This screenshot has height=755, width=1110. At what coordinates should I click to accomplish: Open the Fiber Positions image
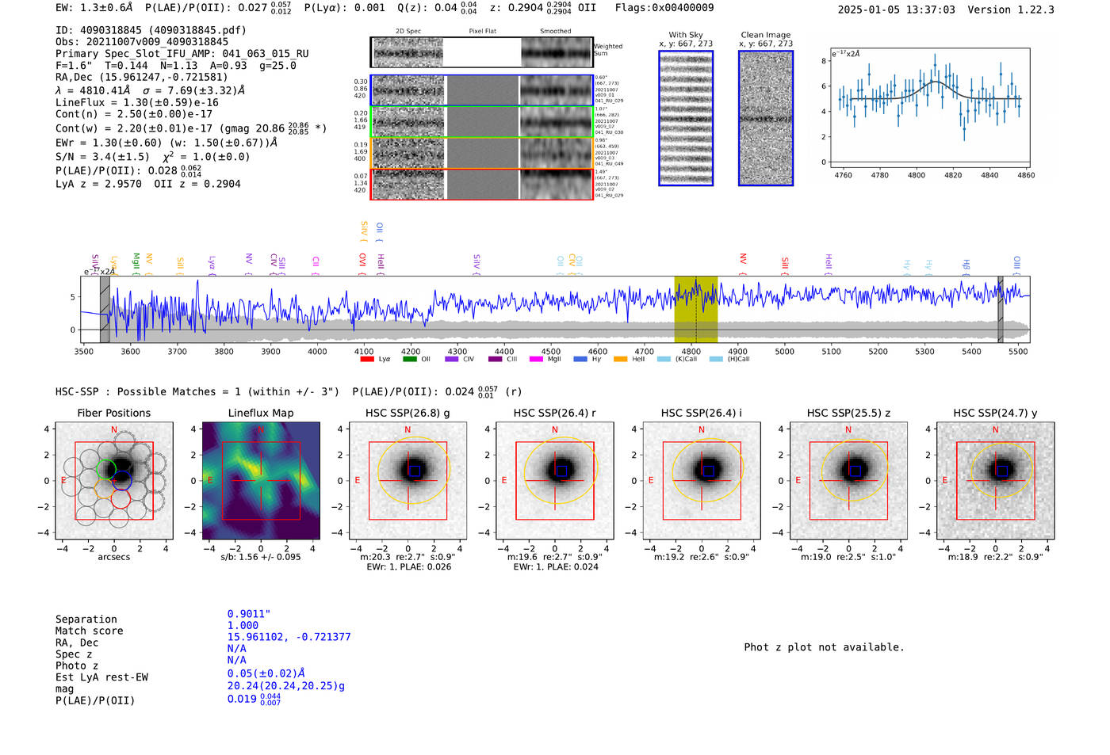pos(114,481)
